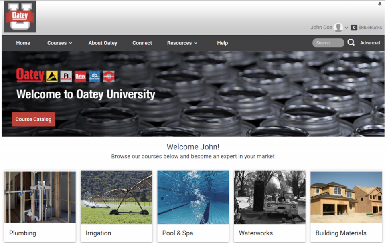Expand the Resources dropdown menu
Screen dimensions: 385x243
pos(182,43)
